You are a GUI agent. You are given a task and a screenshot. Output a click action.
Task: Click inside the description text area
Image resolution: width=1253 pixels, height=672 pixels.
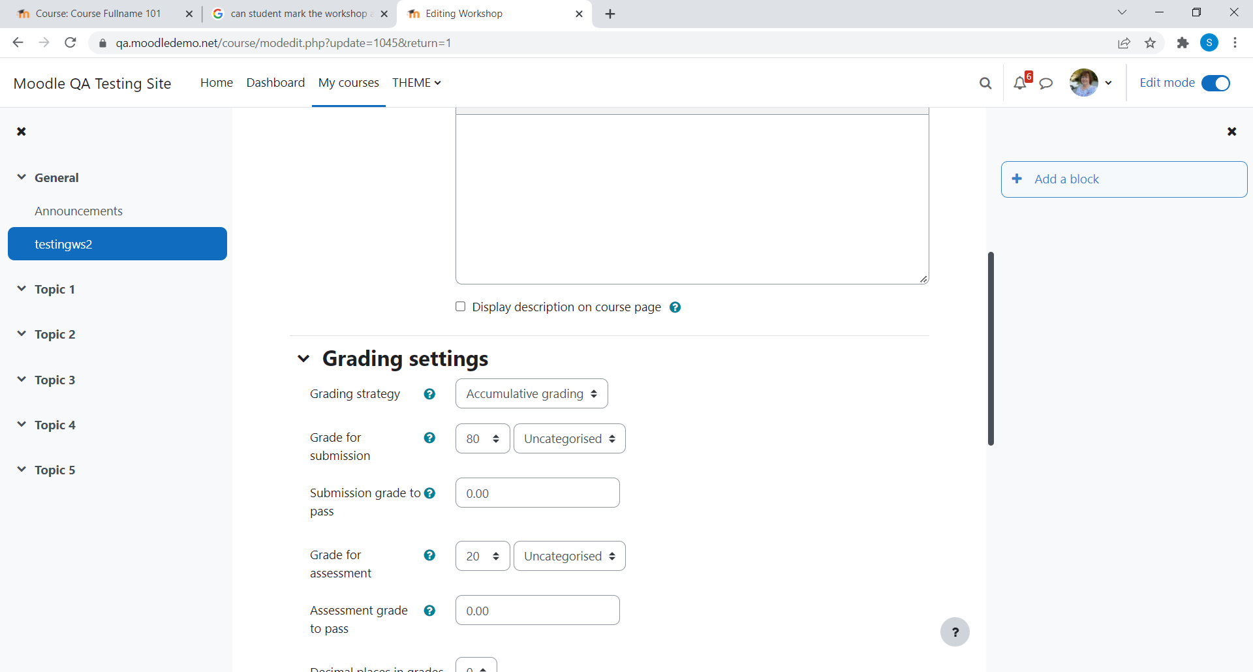(x=692, y=199)
